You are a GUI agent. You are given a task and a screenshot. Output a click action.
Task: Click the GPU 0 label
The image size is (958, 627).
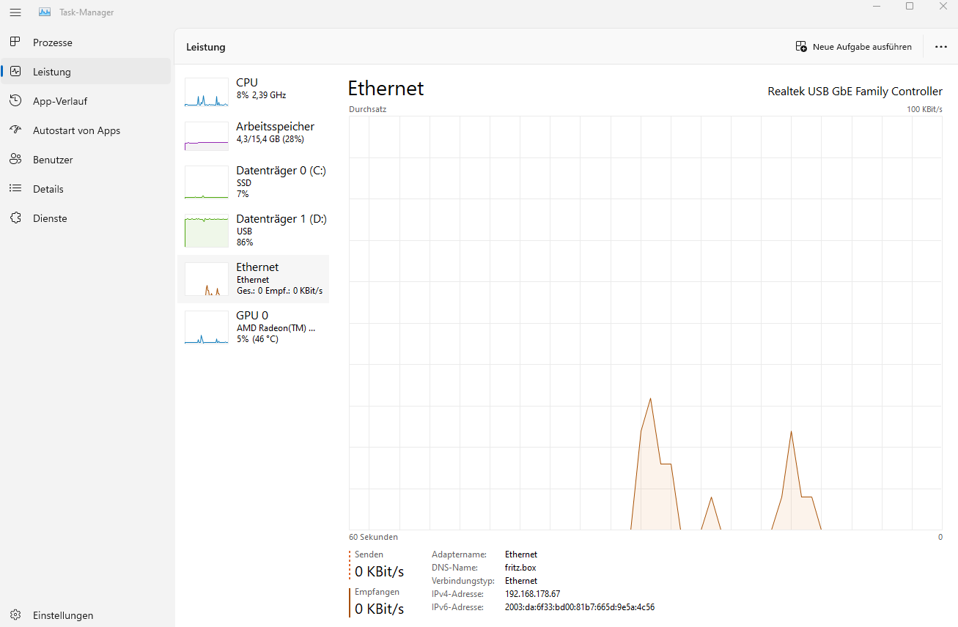(252, 316)
